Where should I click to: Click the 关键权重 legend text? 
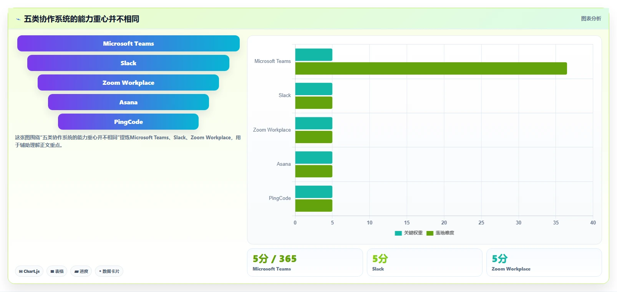413,233
